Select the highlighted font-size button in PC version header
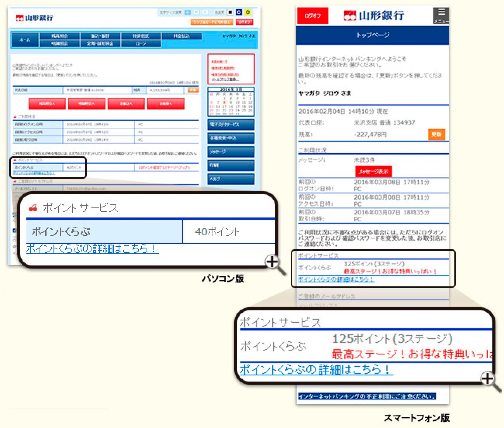Screen dimensions: 504x428 point(188,12)
